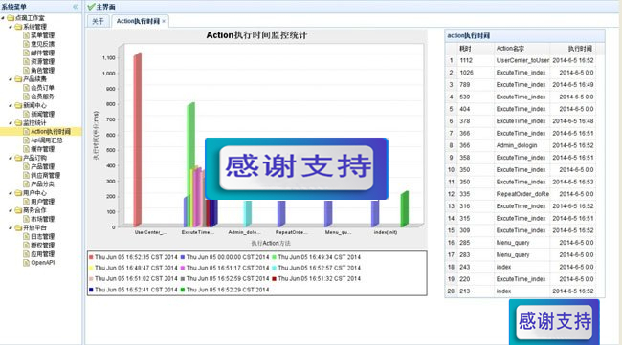Click the folder icon of 用户中心
This screenshot has height=345, width=622.
click(x=18, y=193)
